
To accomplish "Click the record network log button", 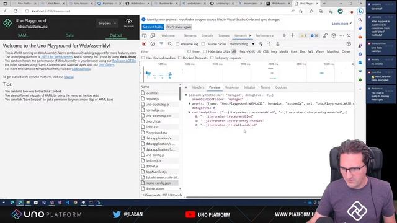I will (x=145, y=44).
